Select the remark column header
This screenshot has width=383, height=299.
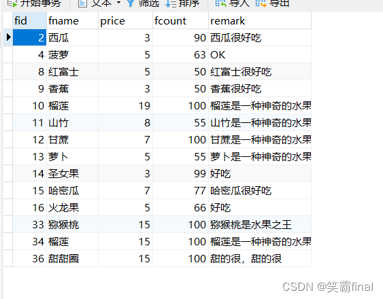[260, 21]
